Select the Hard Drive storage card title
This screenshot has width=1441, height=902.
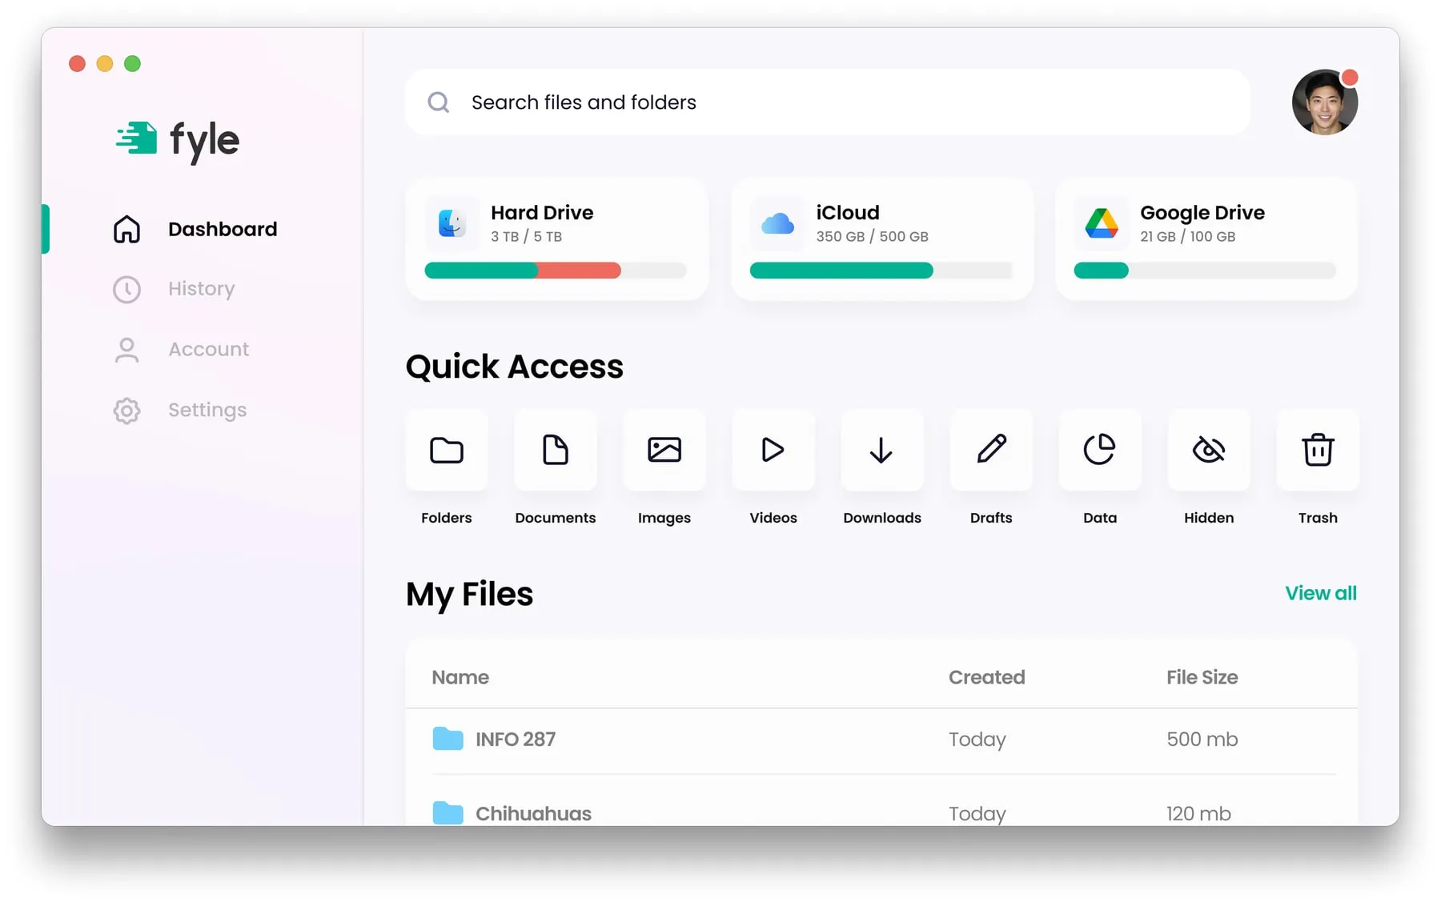click(x=542, y=212)
